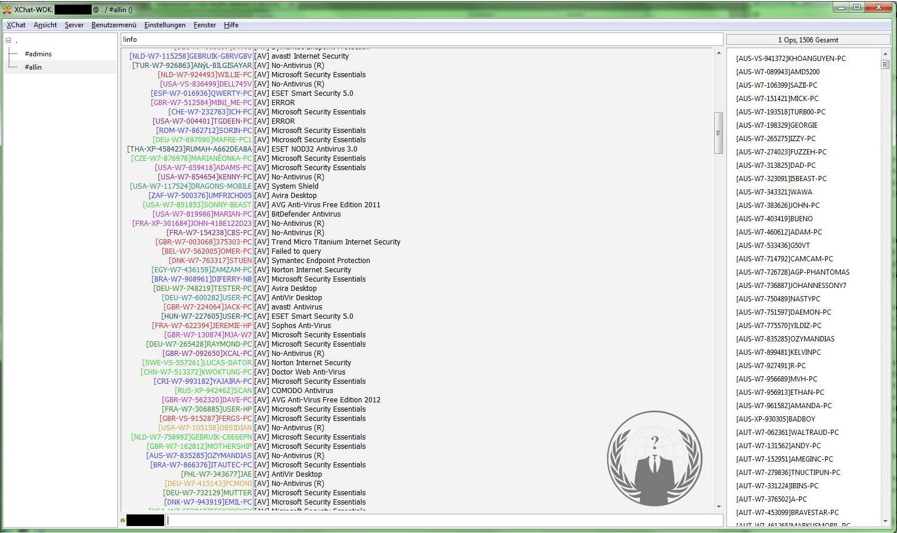This screenshot has height=533, width=897.
Task: Click the user list scroll down arrow
Action: 885,521
